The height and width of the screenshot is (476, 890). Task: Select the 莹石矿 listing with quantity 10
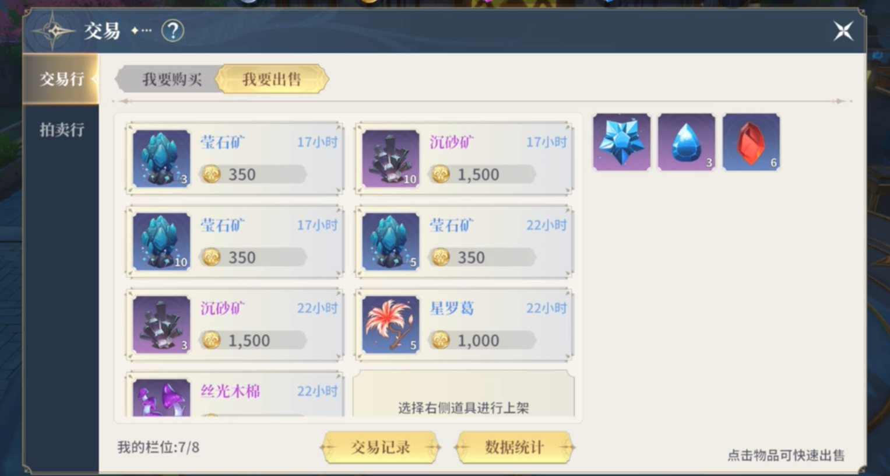pyautogui.click(x=234, y=242)
